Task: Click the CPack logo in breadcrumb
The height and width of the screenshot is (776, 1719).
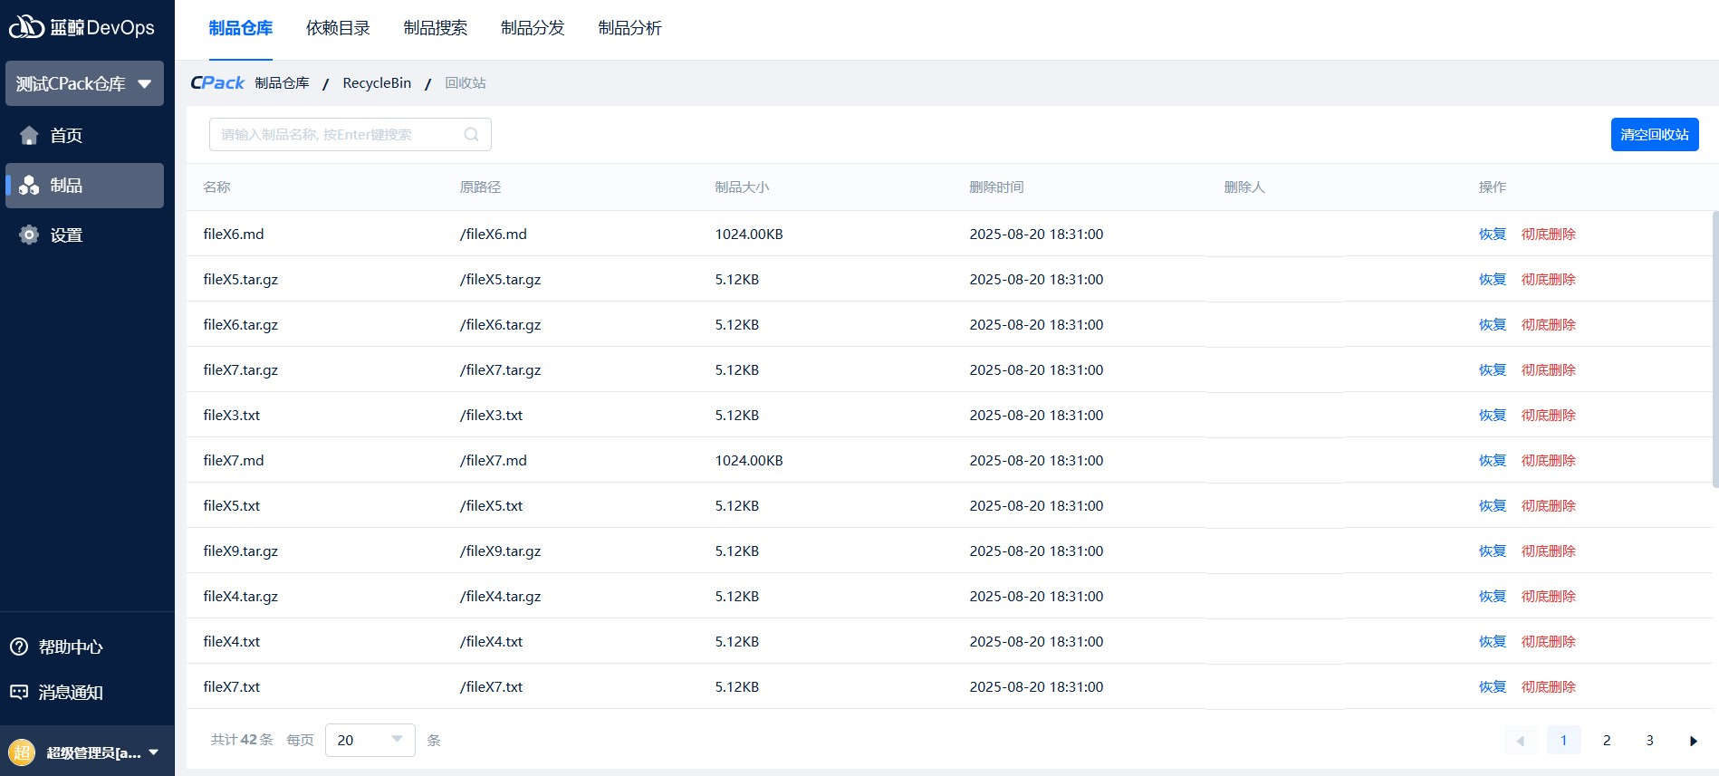Action: (217, 83)
